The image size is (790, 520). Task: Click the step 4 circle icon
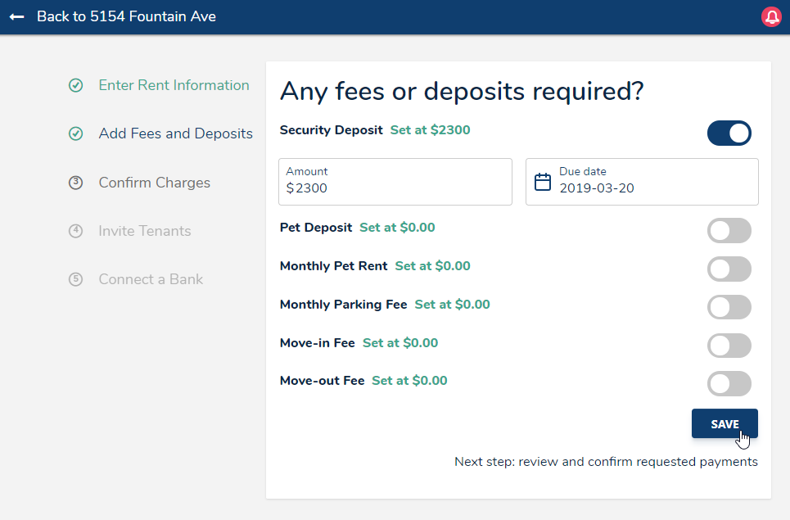(75, 231)
